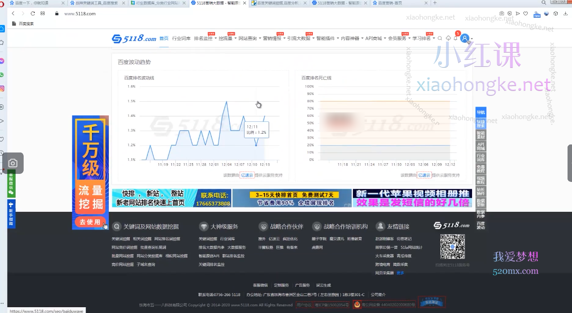
Task: Click 首页 in the site navigation
Action: click(164, 38)
